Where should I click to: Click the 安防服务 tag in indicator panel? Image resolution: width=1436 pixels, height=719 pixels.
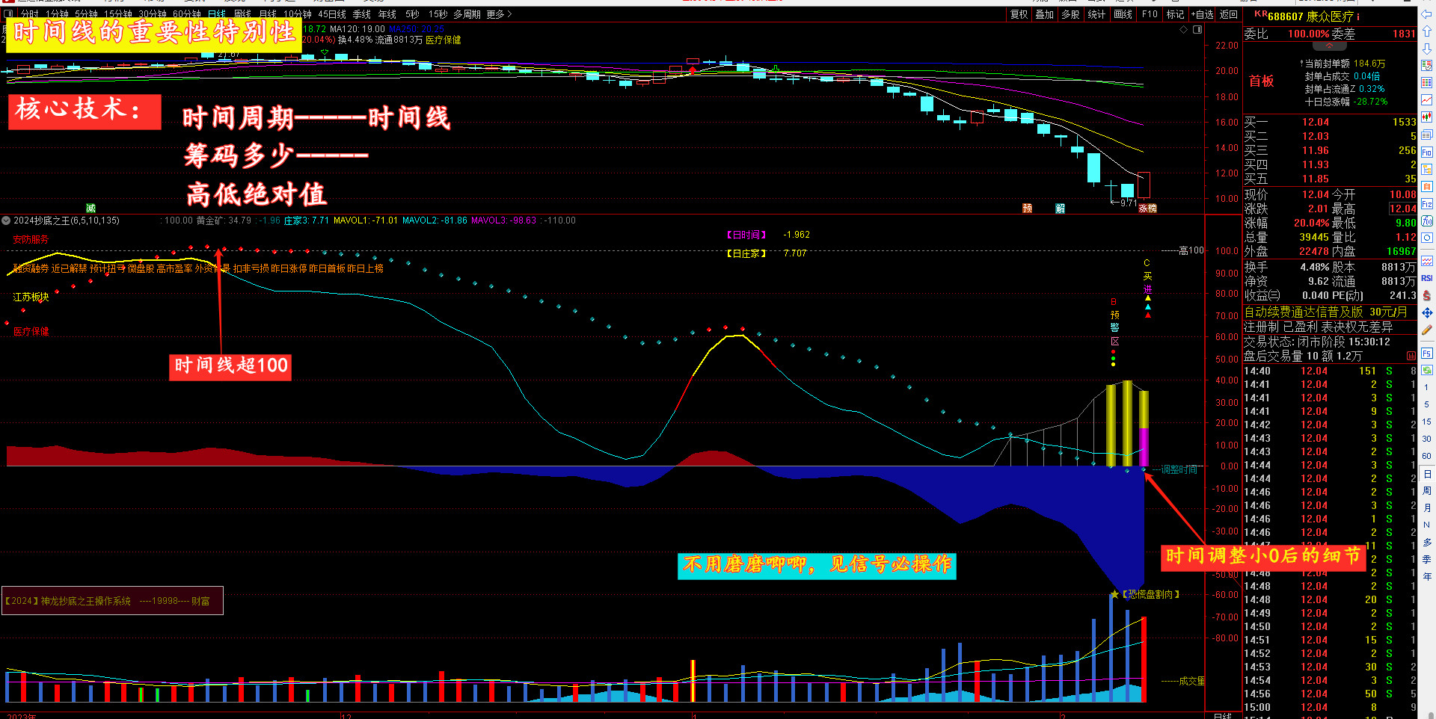(x=31, y=239)
